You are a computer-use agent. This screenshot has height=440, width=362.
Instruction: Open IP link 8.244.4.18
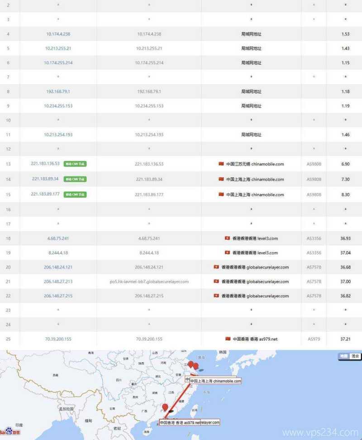(58, 253)
